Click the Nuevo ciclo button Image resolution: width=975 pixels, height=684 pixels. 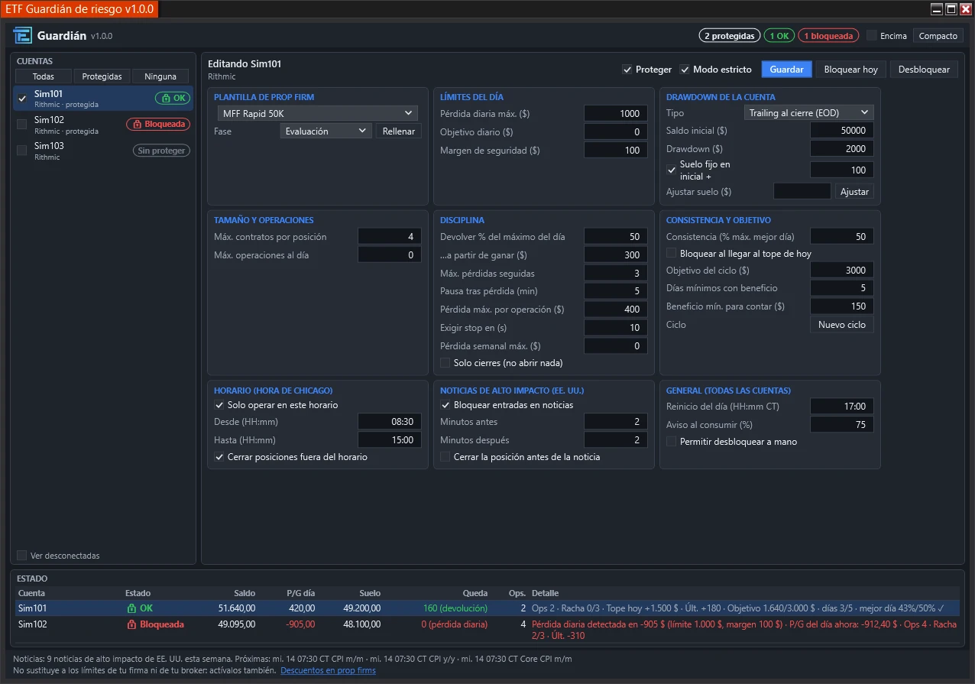click(x=841, y=325)
